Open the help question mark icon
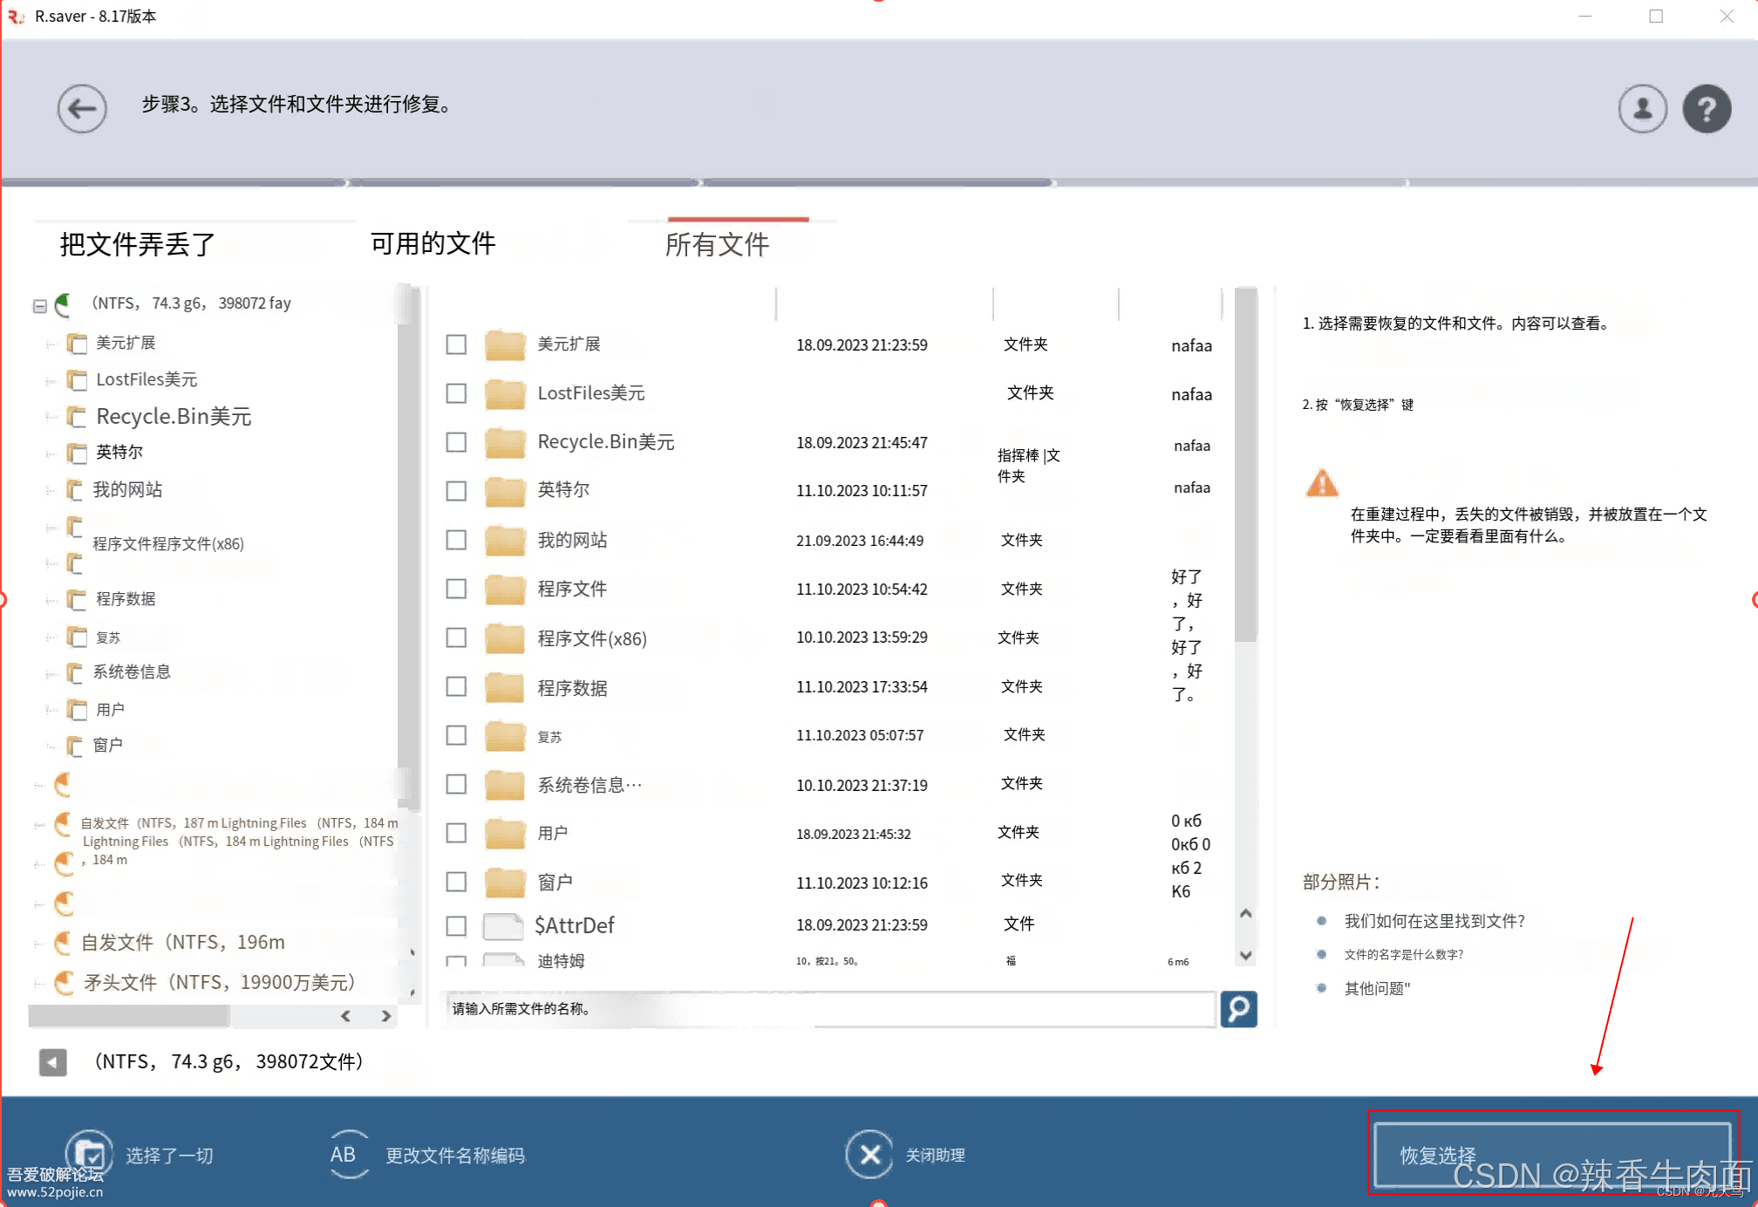This screenshot has width=1758, height=1207. pyautogui.click(x=1707, y=109)
